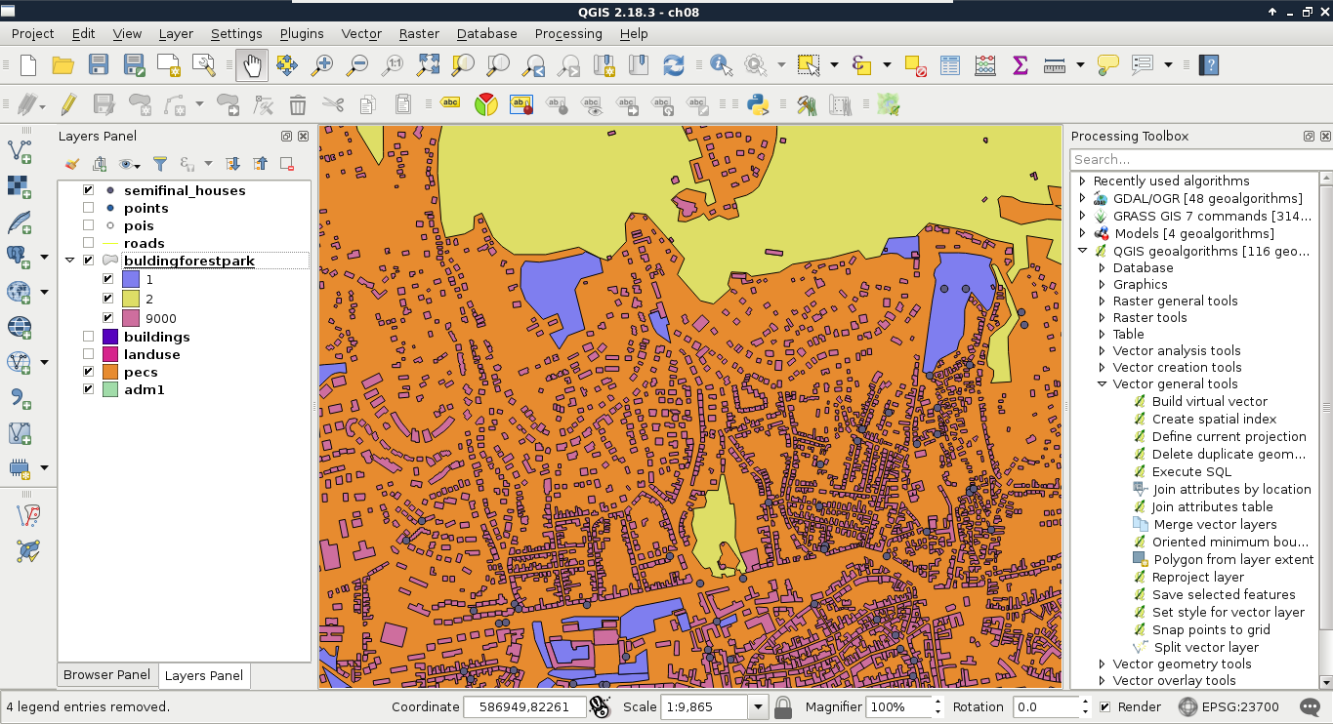Screen dimensions: 1333x724
Task: Click the Save Project icon
Action: [x=99, y=65]
